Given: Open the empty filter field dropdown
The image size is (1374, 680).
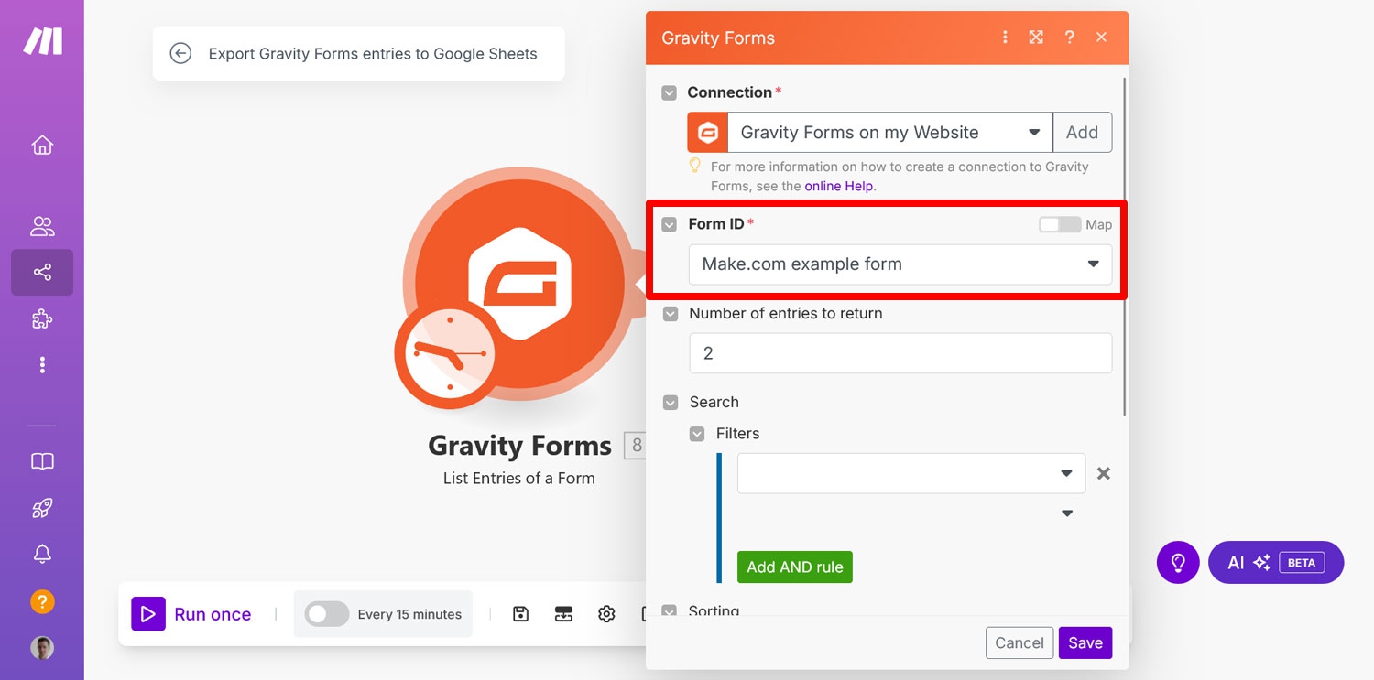Looking at the screenshot, I should 911,473.
